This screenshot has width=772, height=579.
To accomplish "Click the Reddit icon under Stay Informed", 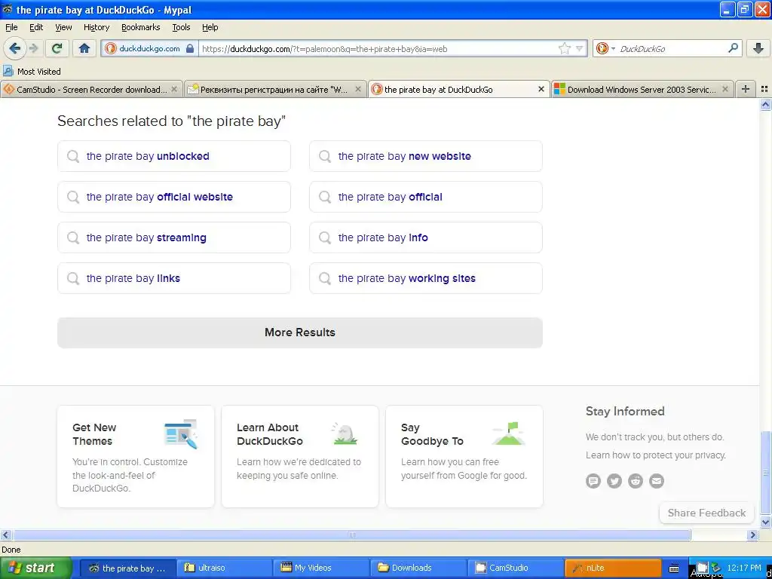I will (636, 480).
